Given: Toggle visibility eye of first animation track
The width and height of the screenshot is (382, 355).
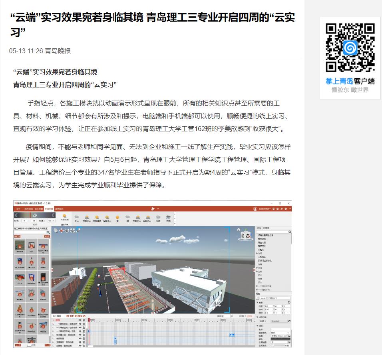Looking at the screenshot, I should click(x=80, y=324).
